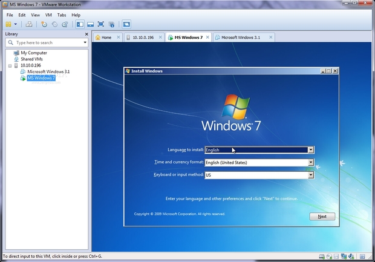Collapse the 10.10.0.196 tree node
Image resolution: width=375 pixels, height=262 pixels.
pos(8,65)
